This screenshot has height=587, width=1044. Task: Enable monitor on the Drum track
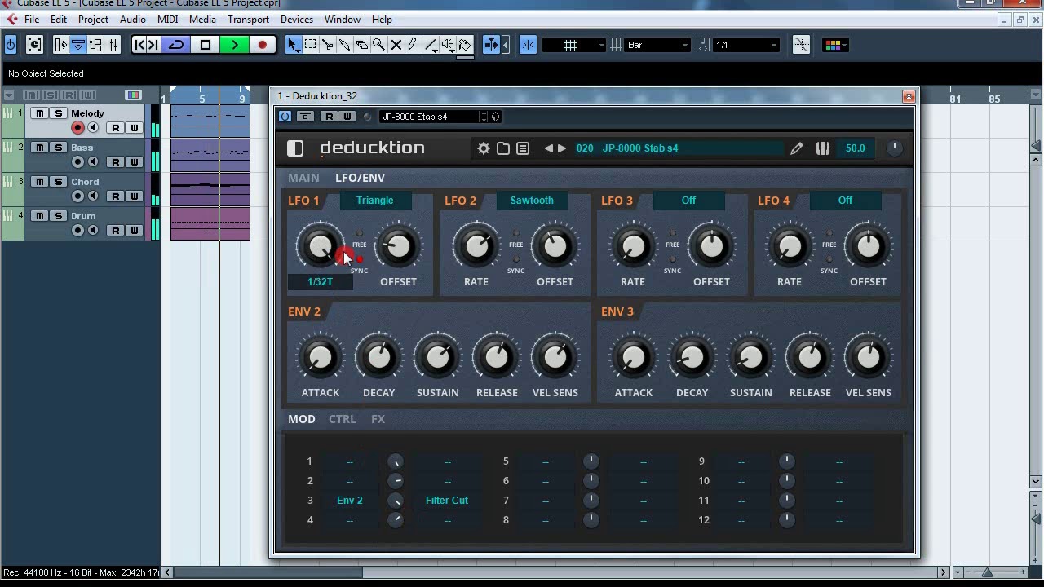tap(93, 231)
